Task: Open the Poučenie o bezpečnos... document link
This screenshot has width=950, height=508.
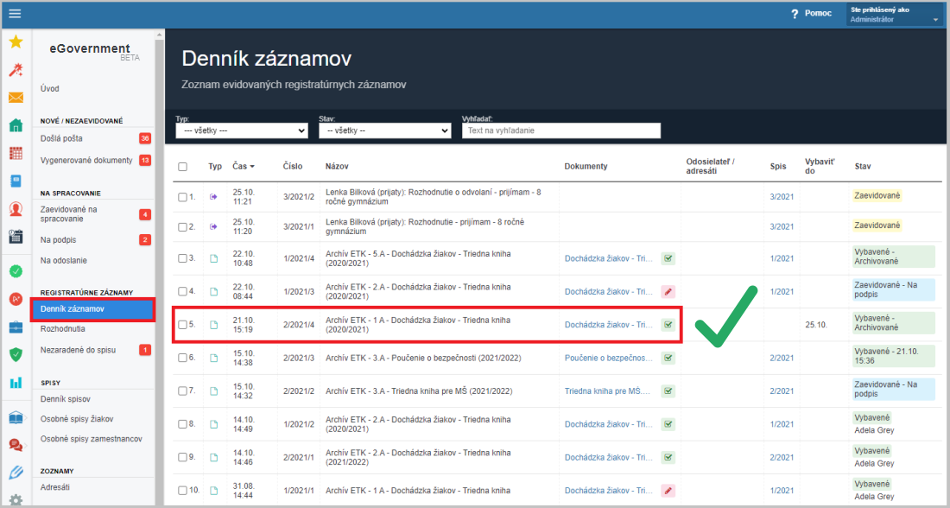Action: click(609, 359)
